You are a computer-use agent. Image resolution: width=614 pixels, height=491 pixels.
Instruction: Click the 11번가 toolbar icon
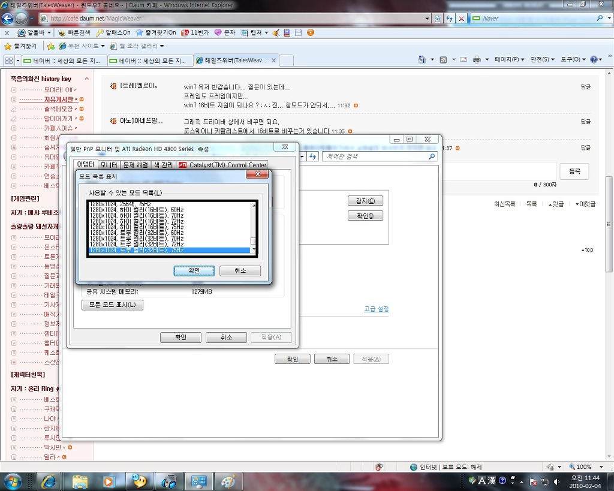pyautogui.click(x=185, y=32)
